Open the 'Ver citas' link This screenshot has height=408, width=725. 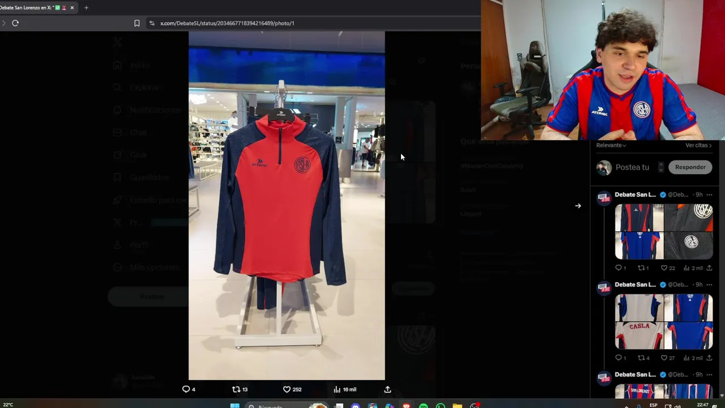[x=698, y=145]
